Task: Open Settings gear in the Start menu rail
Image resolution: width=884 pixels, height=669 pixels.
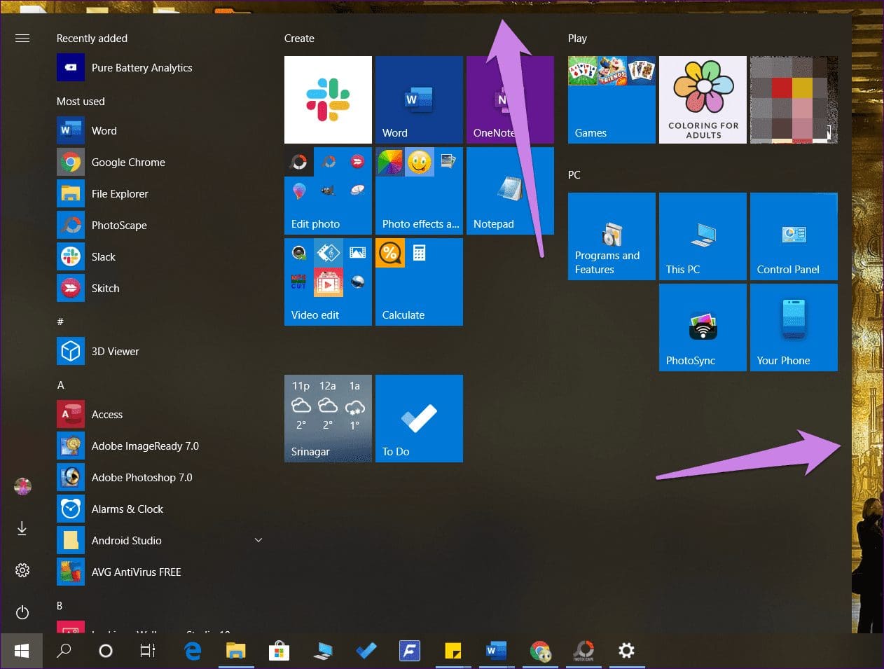Action: click(22, 570)
